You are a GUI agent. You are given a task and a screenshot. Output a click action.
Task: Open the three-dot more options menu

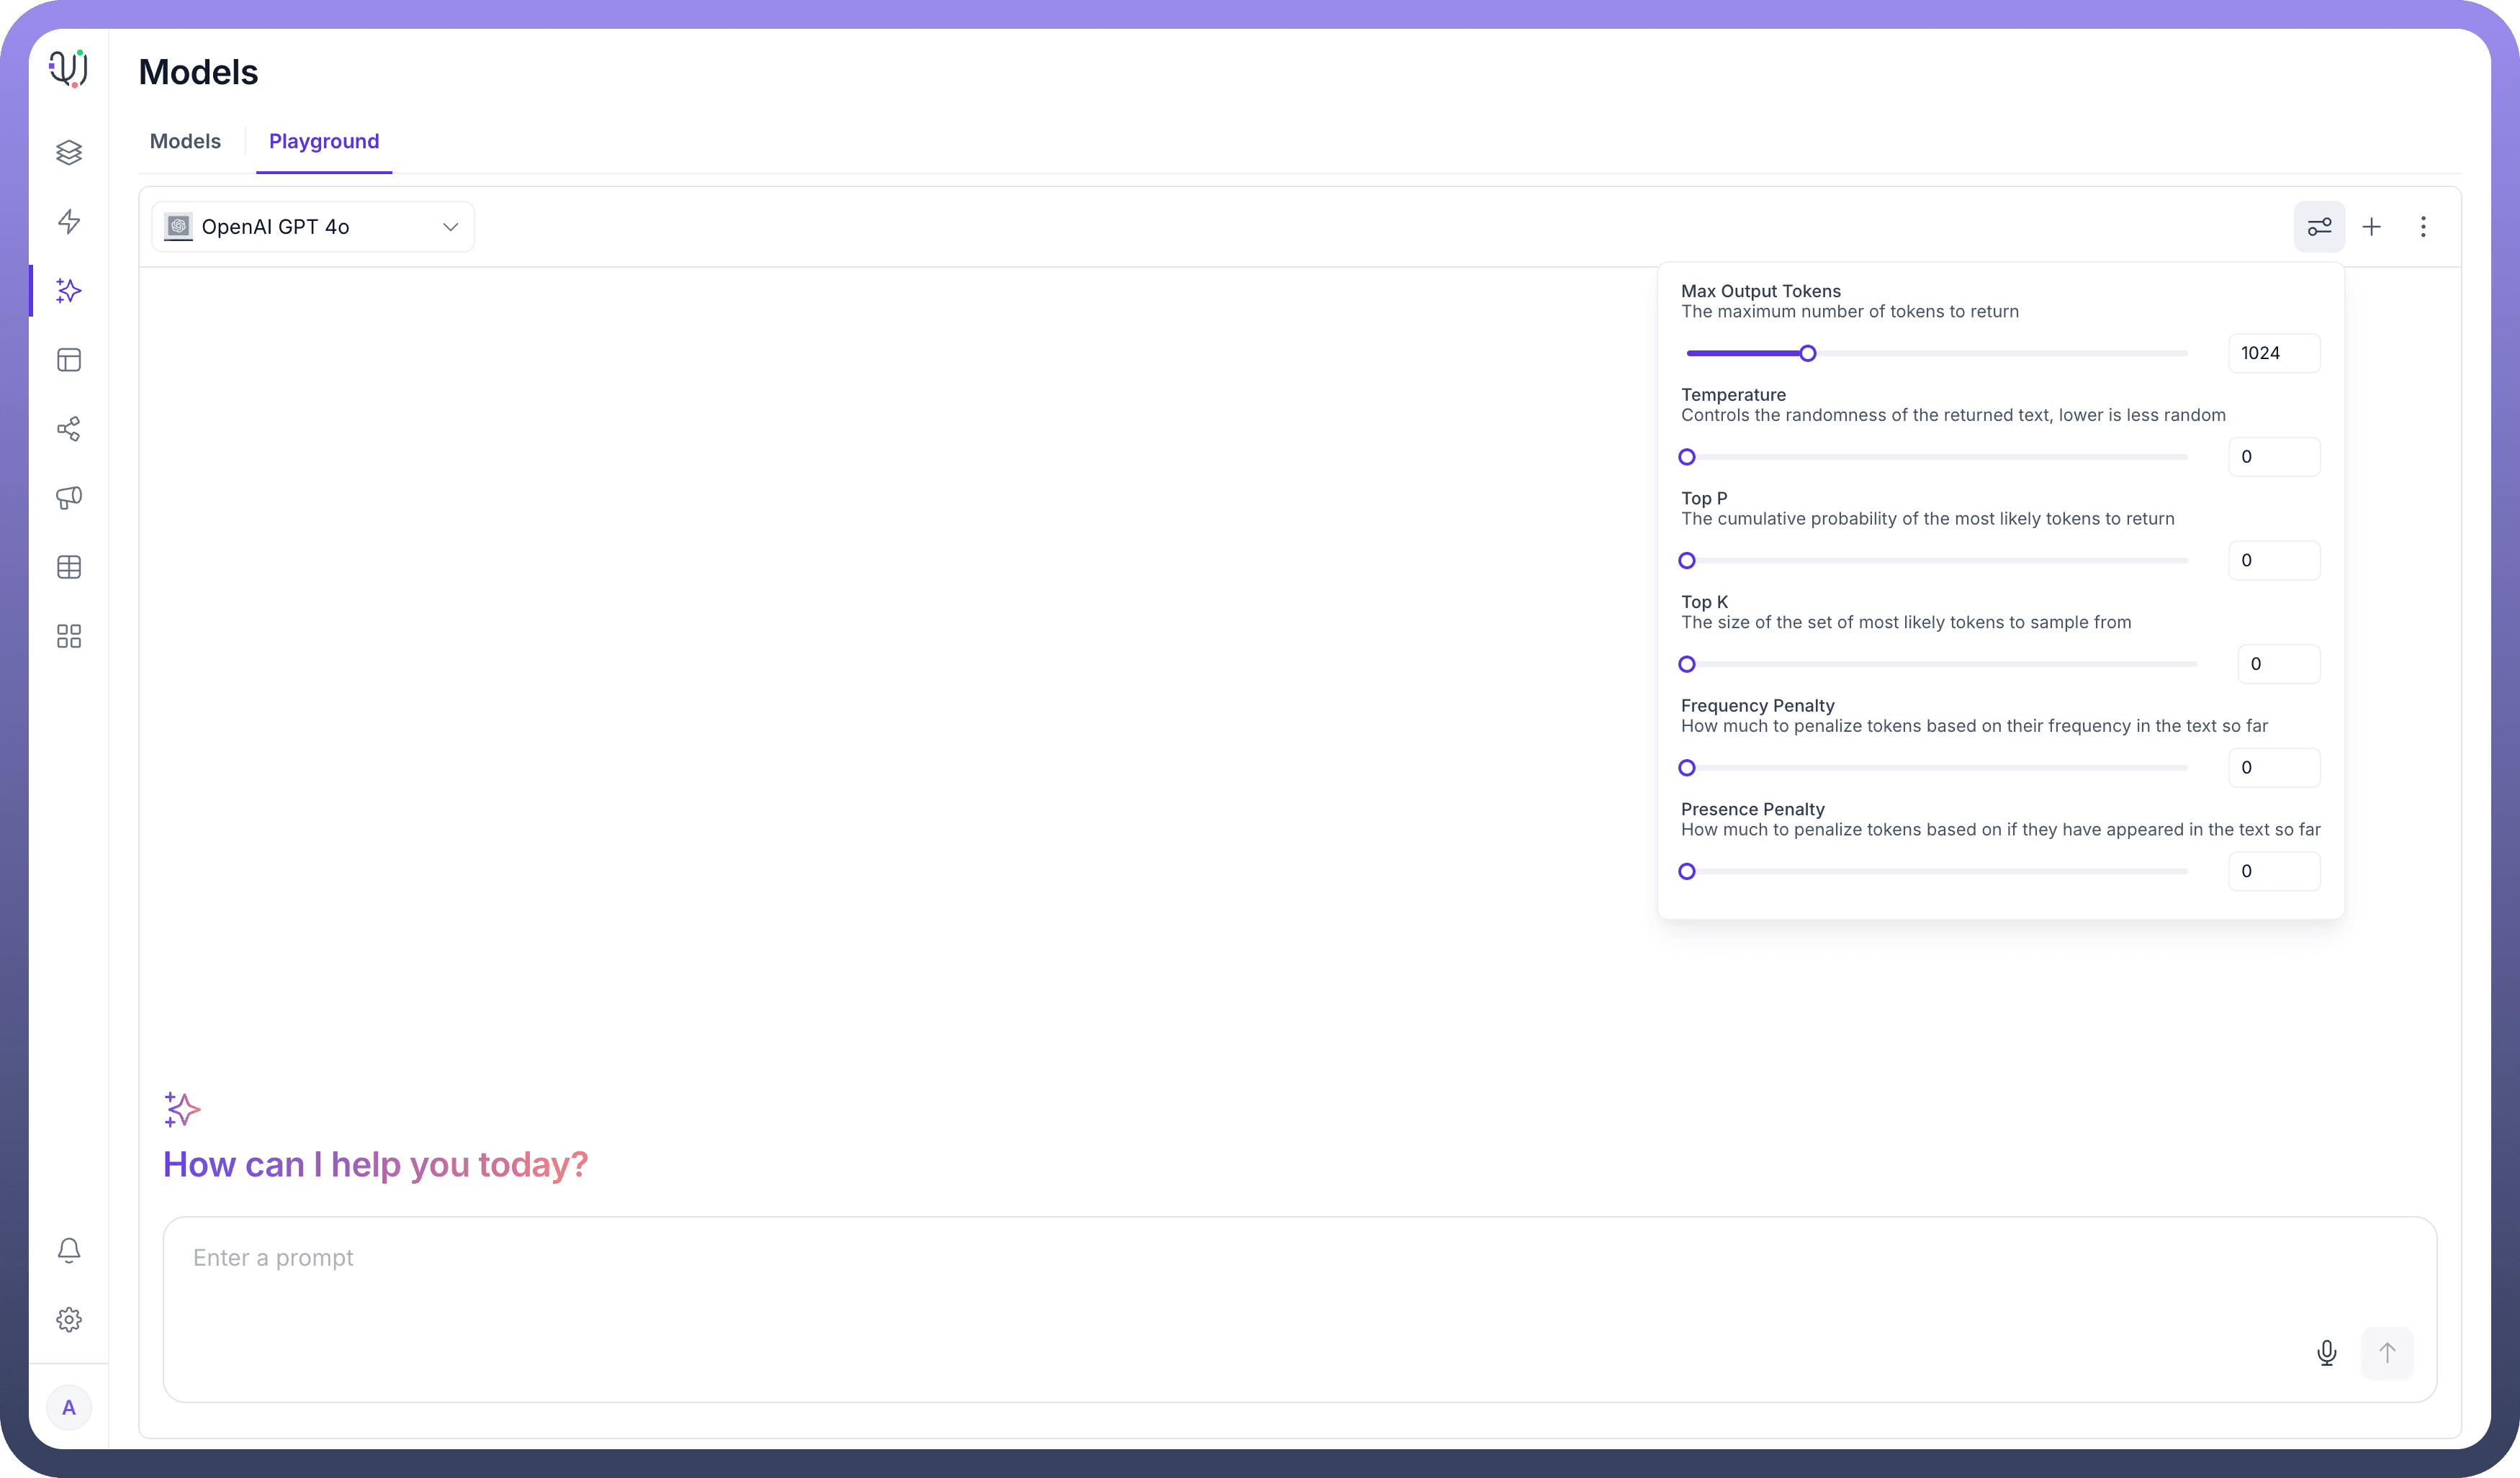2423,227
